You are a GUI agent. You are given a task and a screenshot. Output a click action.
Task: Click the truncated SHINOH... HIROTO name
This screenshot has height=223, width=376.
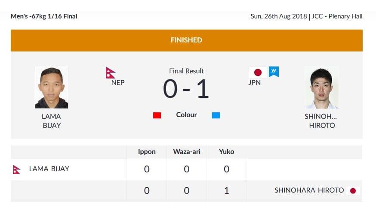321,121
